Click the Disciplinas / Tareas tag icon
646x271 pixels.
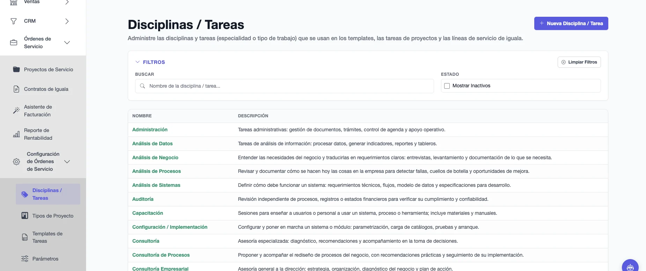25,195
